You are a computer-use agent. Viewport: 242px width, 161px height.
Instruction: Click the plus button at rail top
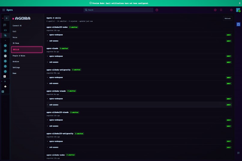[7, 18]
